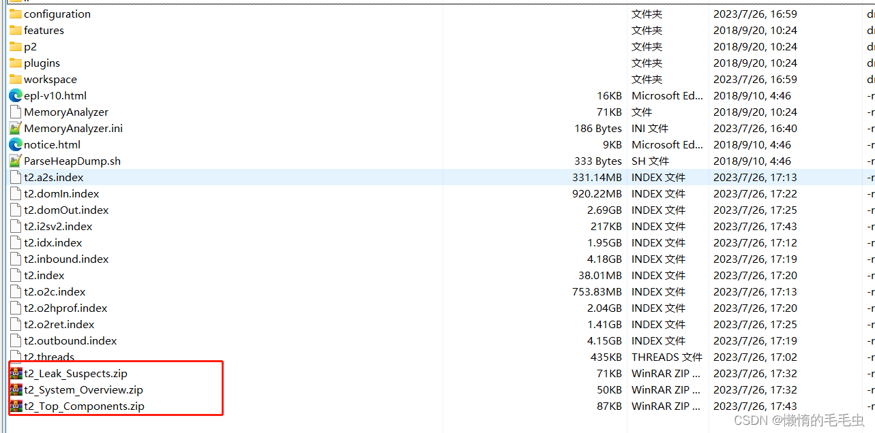Screen dimensions: 875x433
Task: Select the notice.html file name
Action: pos(52,144)
